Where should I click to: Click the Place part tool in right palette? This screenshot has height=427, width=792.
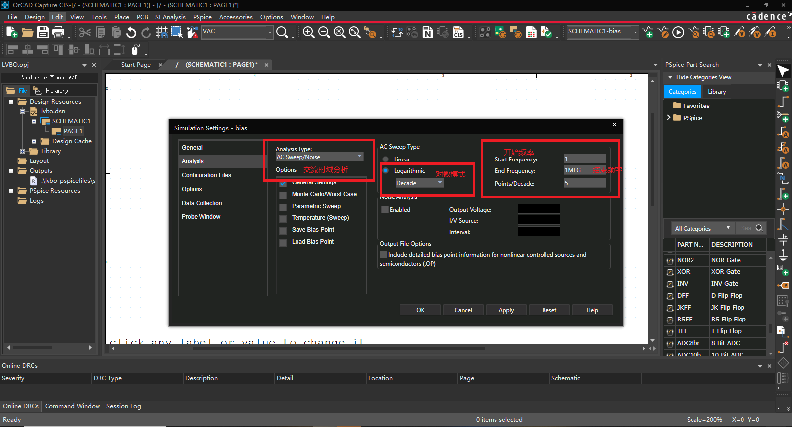(x=783, y=86)
